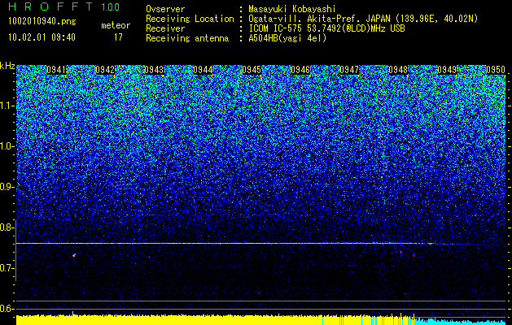Click the Receiving antenna label
The image size is (512, 325).
tap(187, 38)
